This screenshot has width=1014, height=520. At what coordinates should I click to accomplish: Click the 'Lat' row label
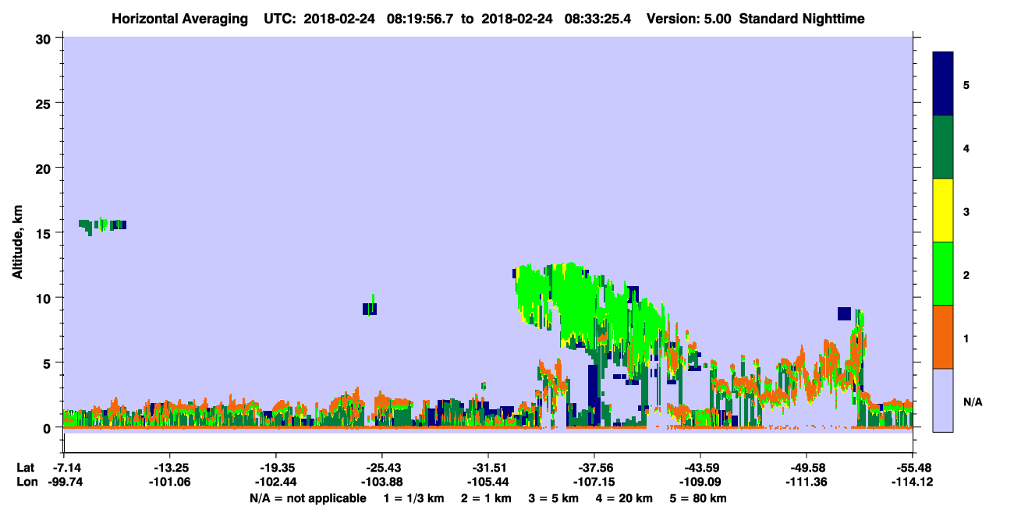pyautogui.click(x=25, y=468)
